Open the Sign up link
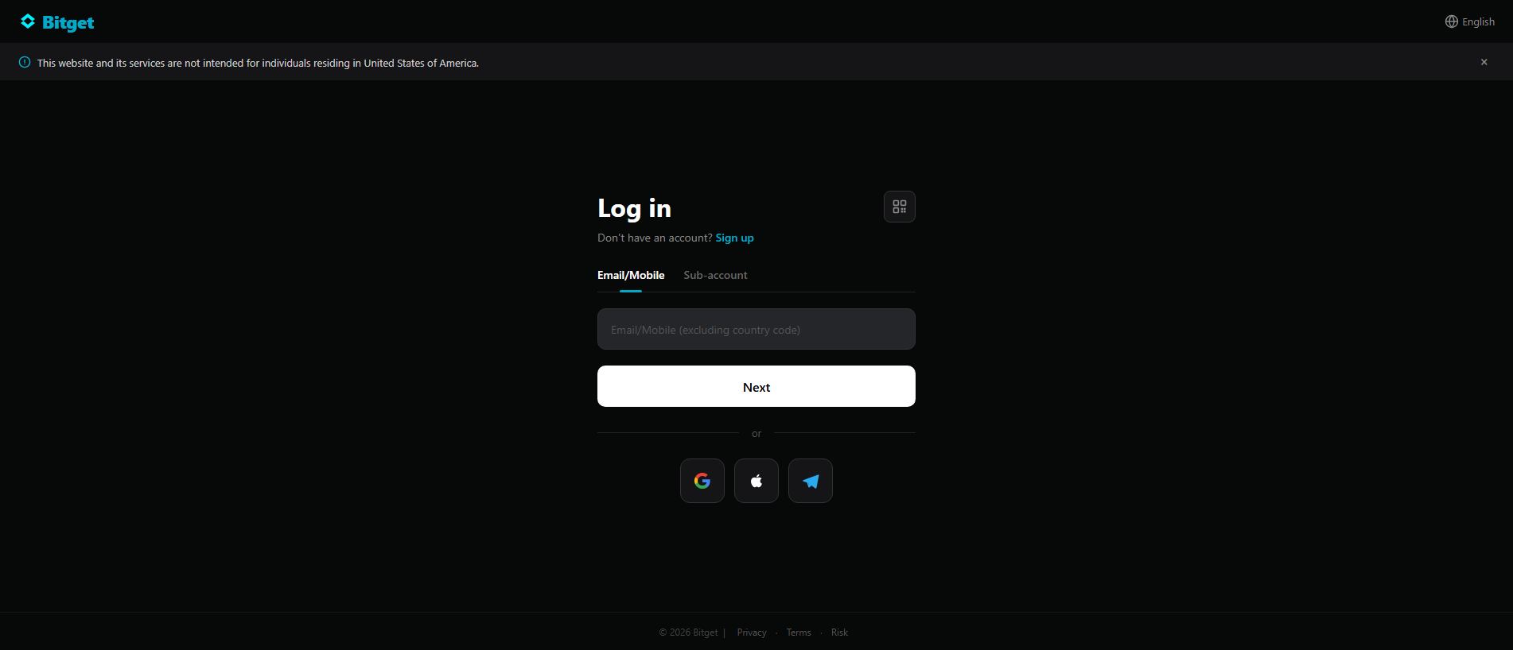 (x=734, y=238)
